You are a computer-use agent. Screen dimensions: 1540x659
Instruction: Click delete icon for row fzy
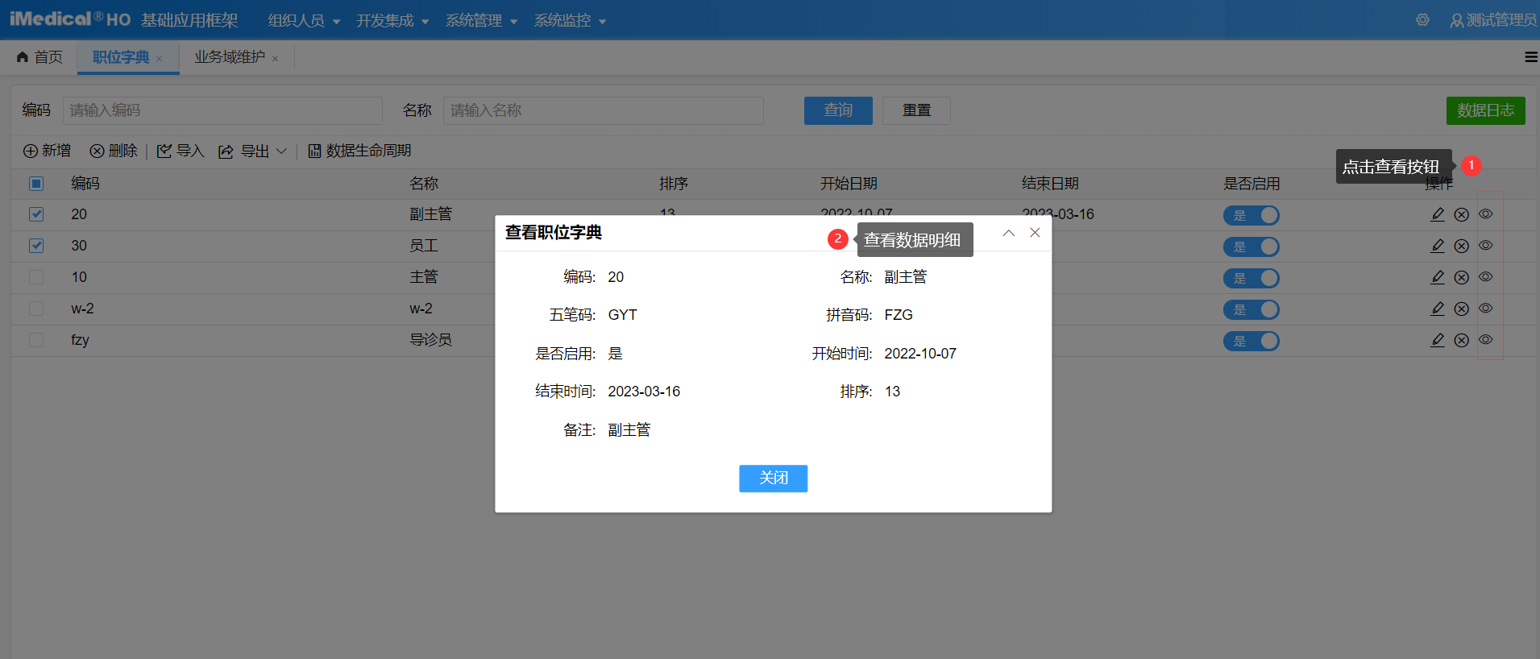1462,340
